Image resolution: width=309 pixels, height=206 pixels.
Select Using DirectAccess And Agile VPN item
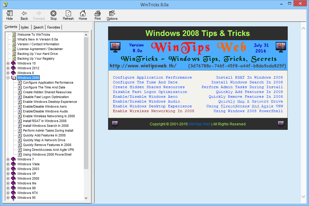49,150
